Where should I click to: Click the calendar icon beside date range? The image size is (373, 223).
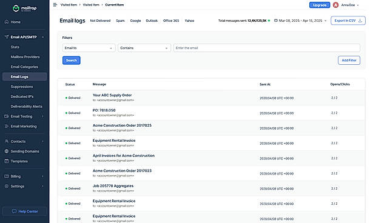click(x=276, y=21)
